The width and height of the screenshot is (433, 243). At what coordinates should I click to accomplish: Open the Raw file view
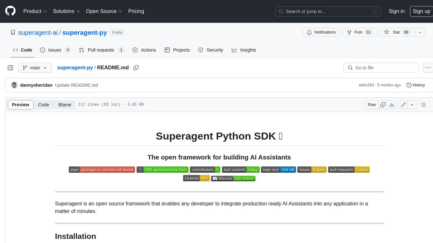(372, 105)
